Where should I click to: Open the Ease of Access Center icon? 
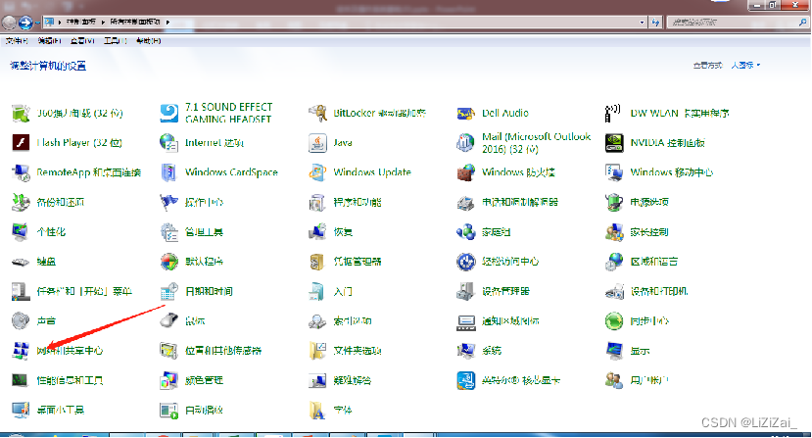point(465,262)
